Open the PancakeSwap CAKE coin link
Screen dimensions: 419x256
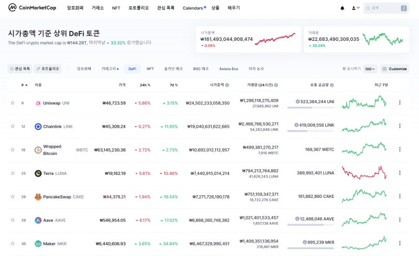point(63,197)
